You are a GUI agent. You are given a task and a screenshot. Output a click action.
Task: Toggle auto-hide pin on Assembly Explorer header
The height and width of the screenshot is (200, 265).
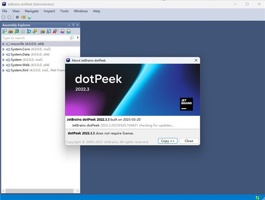point(73,25)
